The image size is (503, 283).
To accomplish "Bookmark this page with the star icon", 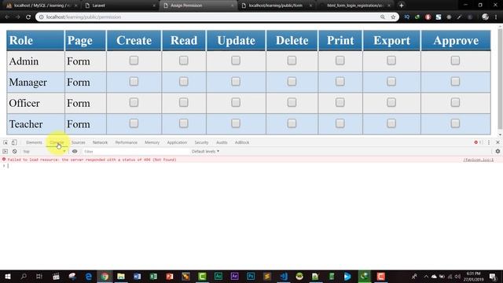I will click(393, 17).
